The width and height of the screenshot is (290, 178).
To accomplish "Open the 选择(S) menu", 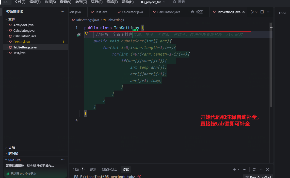I will pyautogui.click(x=50, y=2).
